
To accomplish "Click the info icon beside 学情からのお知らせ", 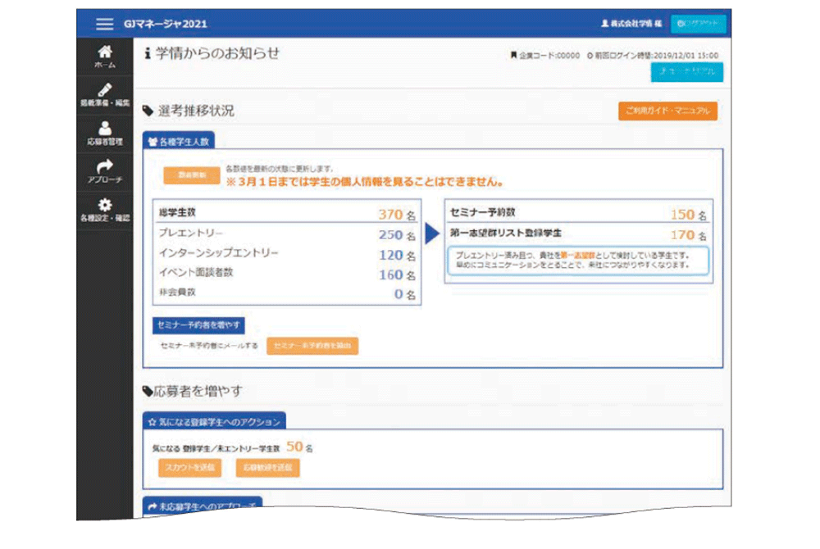I will coord(147,54).
